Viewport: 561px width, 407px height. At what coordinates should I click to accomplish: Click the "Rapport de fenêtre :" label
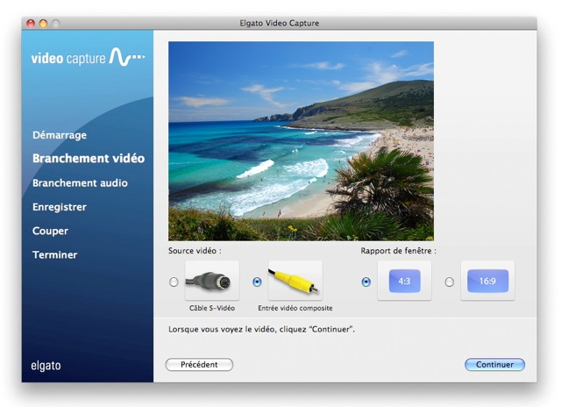coord(399,251)
